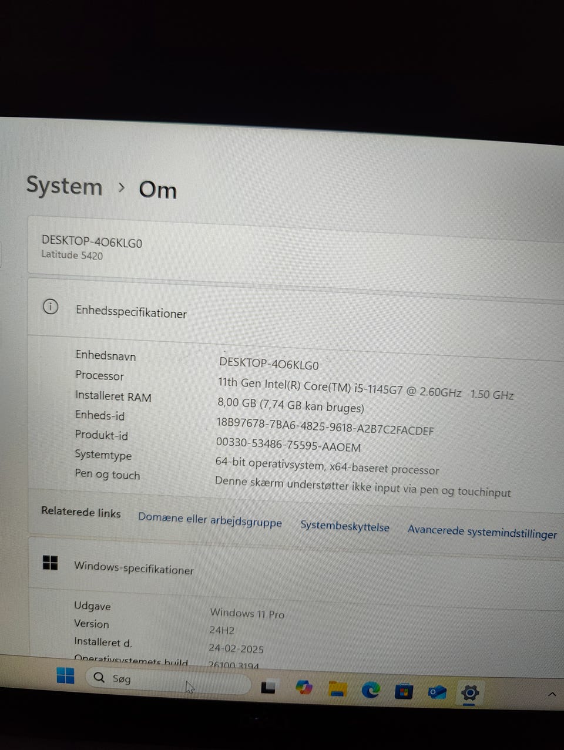Open the Windows Start menu
This screenshot has height=750, width=564.
pos(65,676)
